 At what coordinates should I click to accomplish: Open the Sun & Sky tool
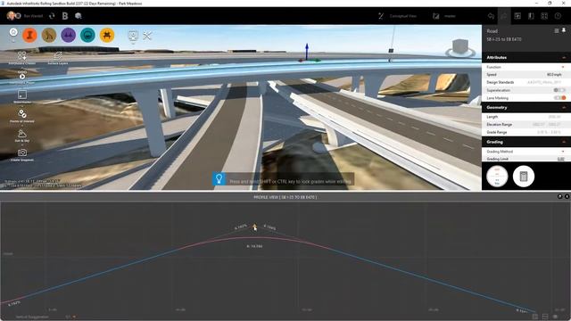coord(22,136)
